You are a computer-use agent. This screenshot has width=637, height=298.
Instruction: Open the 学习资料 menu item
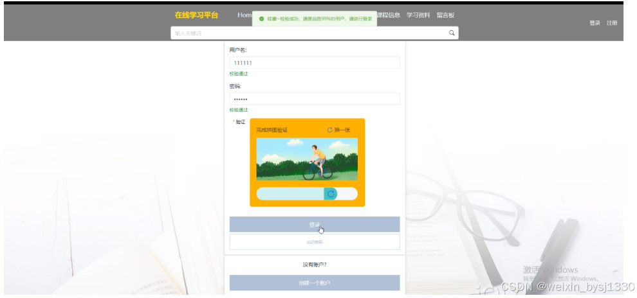click(418, 15)
